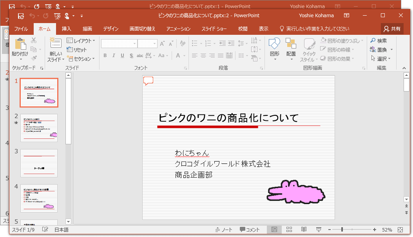Toggle the Notes (ノート) pane
The width and height of the screenshot is (413, 237).
click(224, 230)
